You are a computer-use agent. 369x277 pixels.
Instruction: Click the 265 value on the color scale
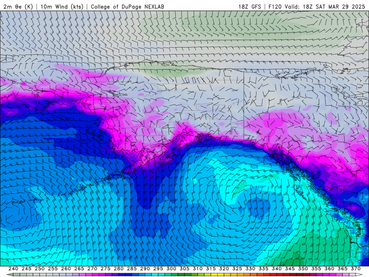tap(79, 269)
